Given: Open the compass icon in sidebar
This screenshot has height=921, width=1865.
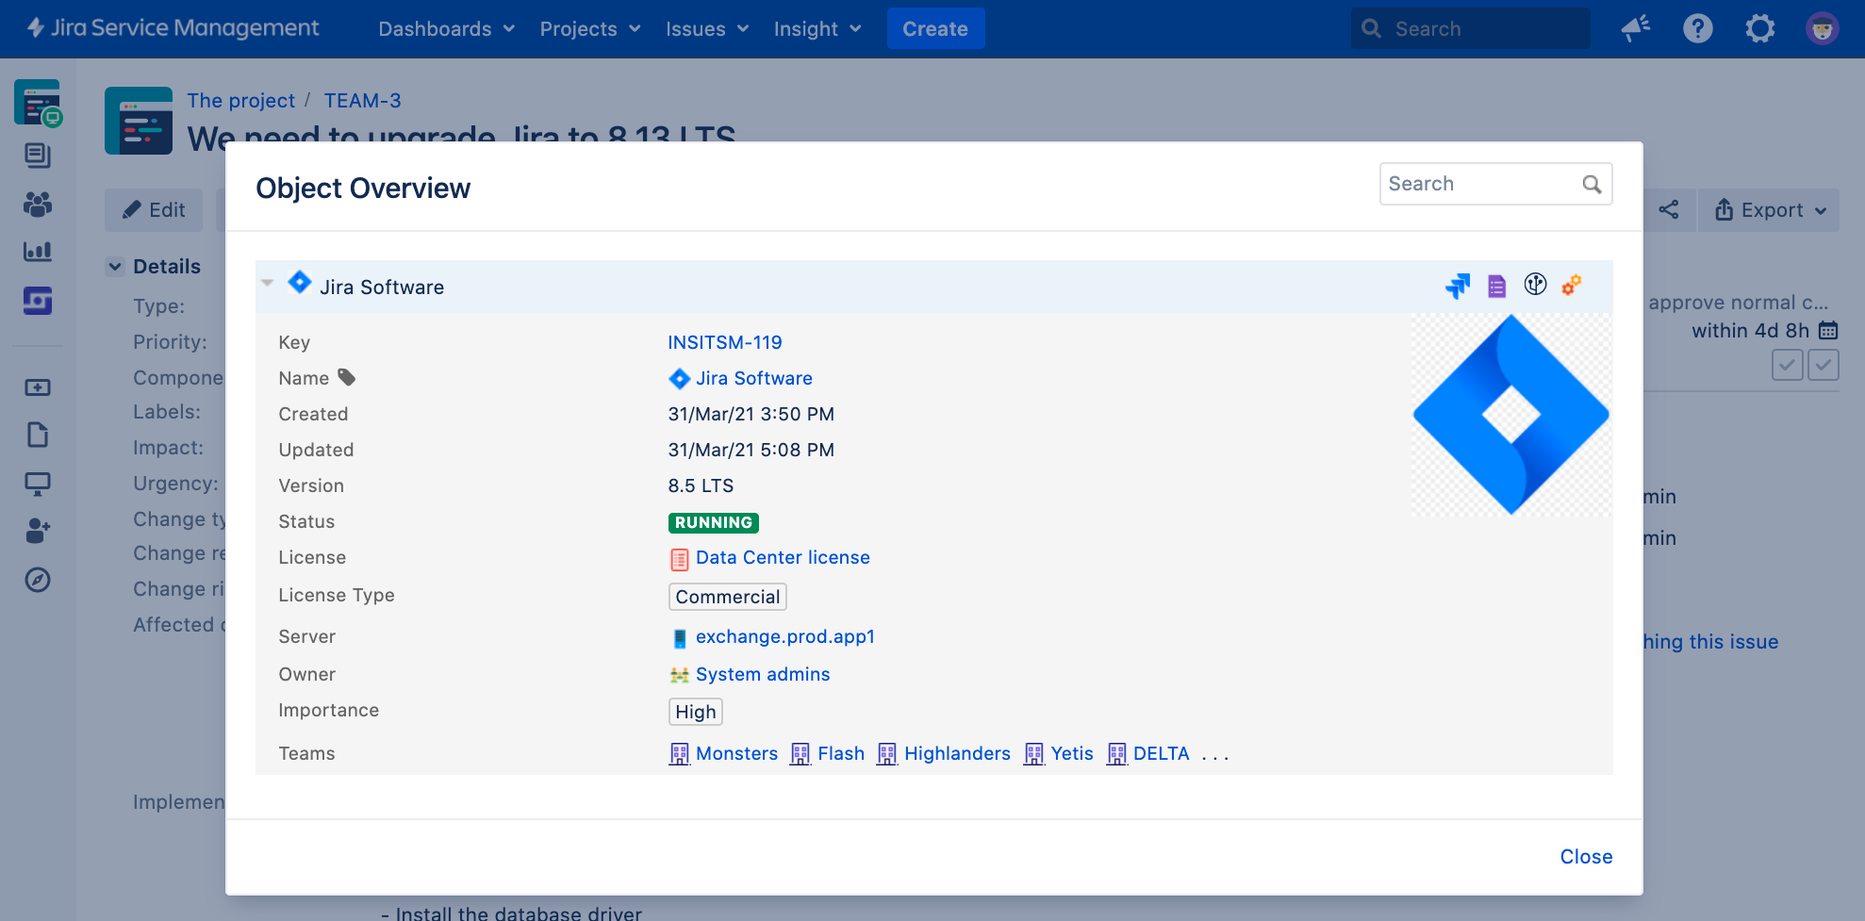Looking at the screenshot, I should coord(38,580).
